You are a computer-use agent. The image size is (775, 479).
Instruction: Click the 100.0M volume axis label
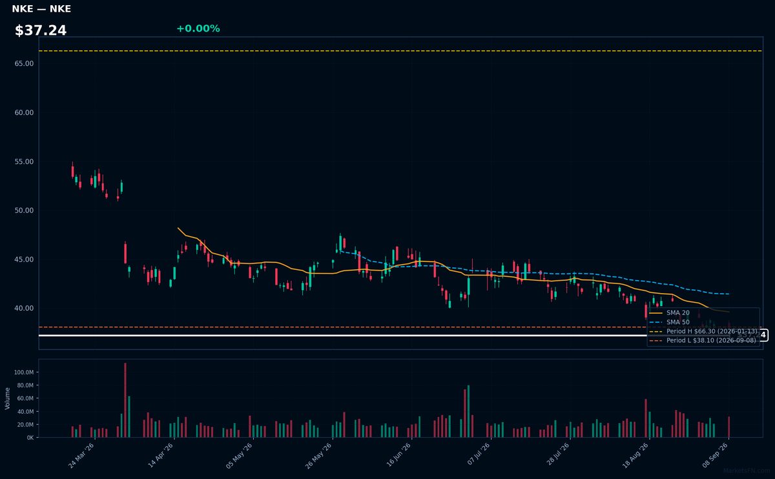coord(23,372)
